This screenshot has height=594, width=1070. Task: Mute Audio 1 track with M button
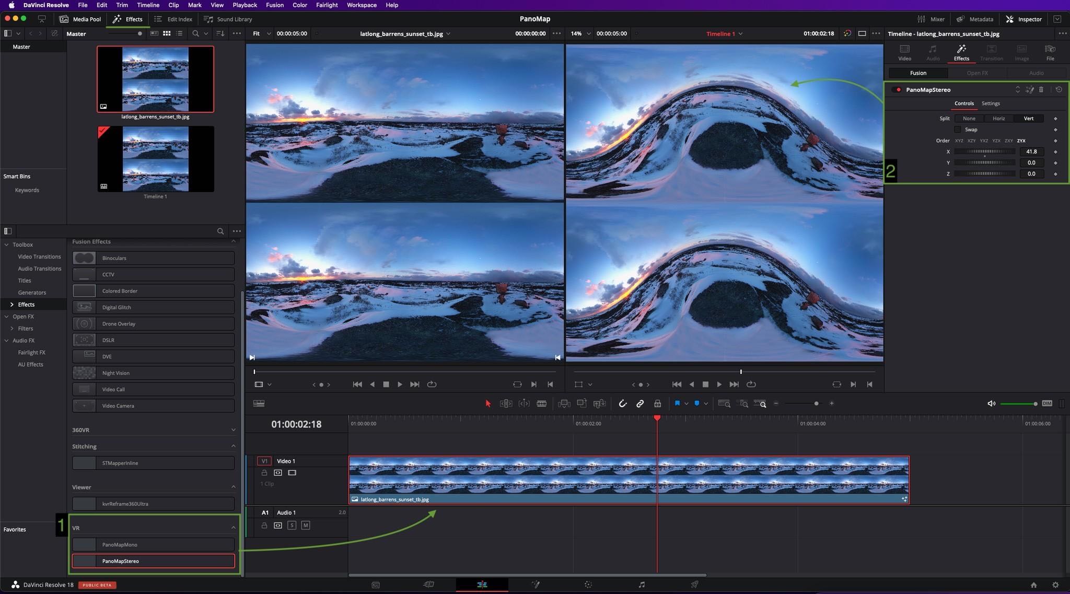306,525
